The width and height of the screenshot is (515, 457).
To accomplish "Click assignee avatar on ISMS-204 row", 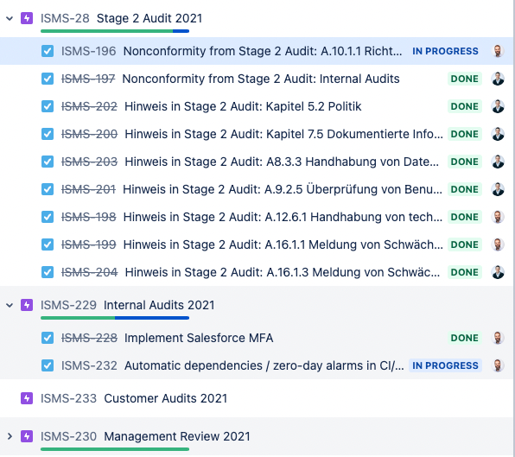I will point(498,272).
